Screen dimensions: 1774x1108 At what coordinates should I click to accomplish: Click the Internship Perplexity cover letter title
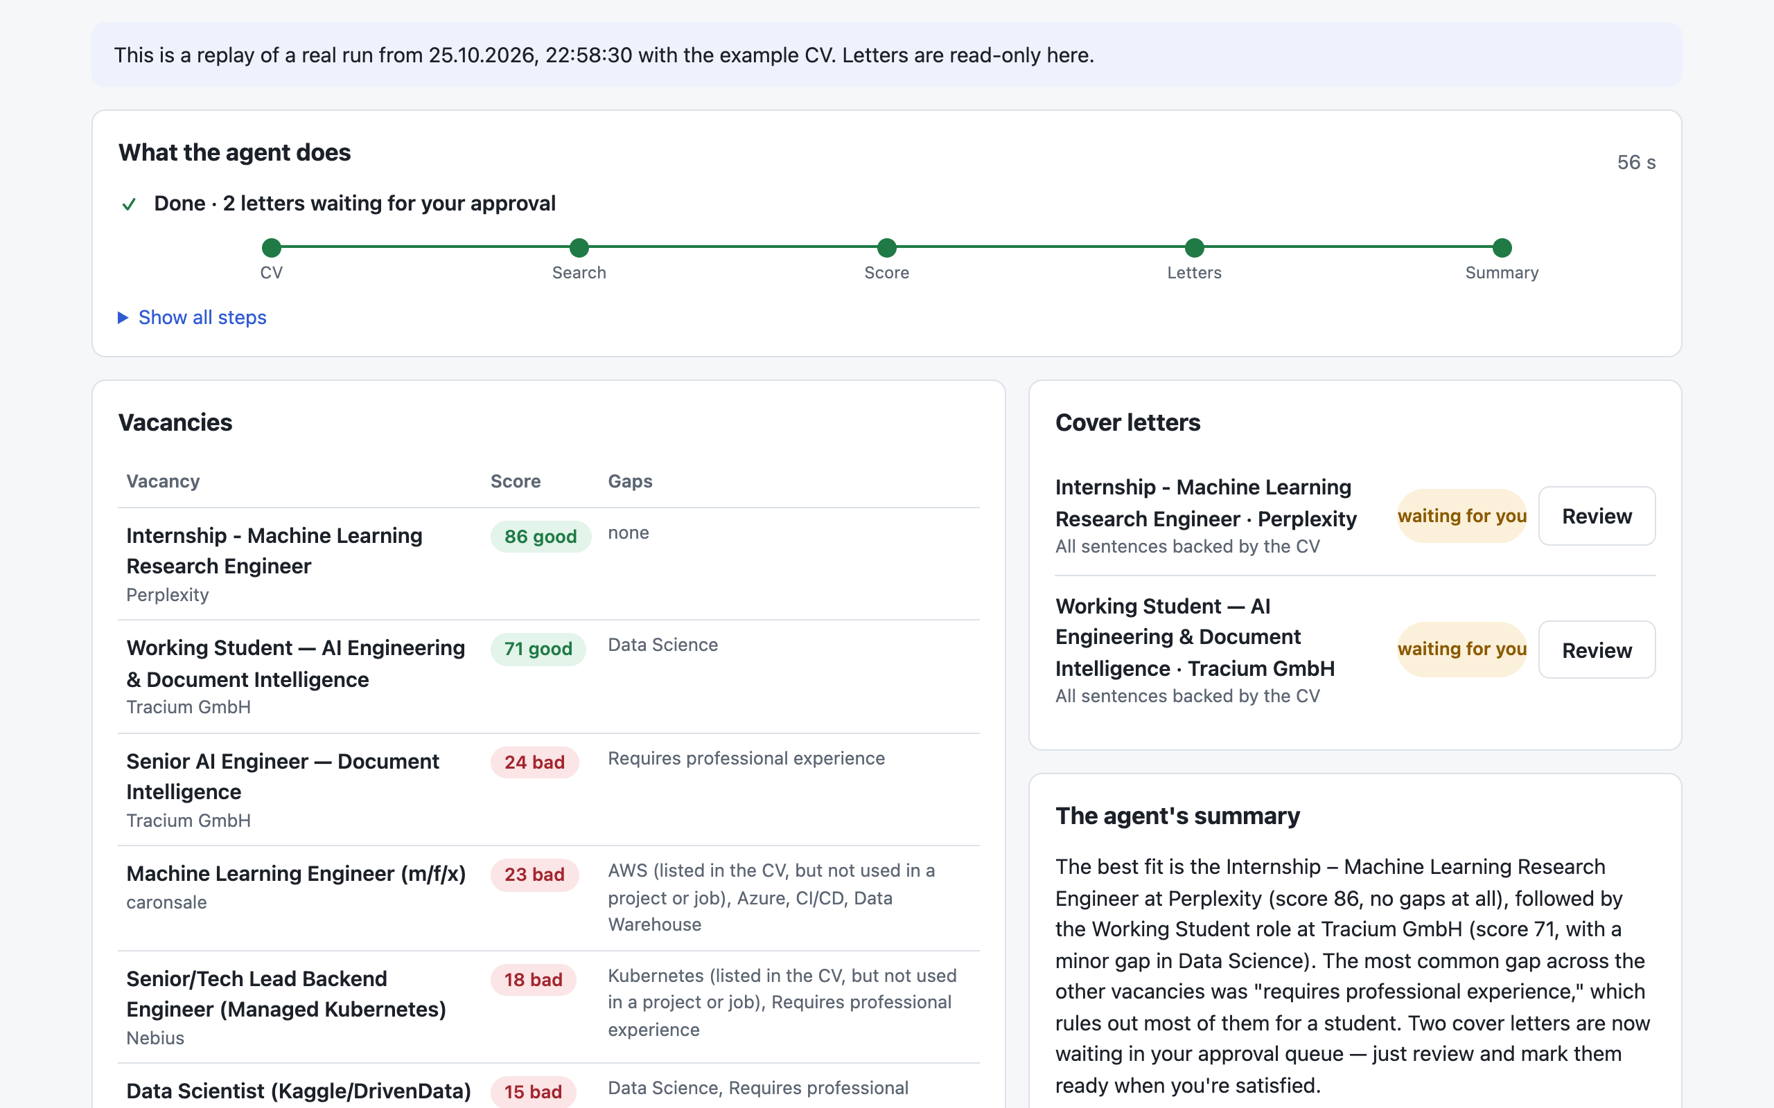pos(1206,503)
